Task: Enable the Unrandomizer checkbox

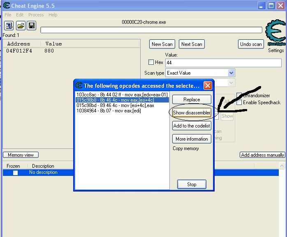Action: [239, 95]
